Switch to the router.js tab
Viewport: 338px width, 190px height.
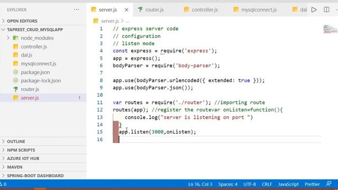(154, 9)
